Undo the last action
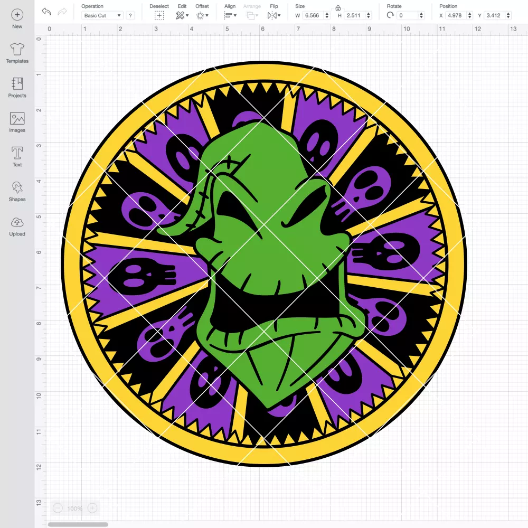This screenshot has width=528, height=528. pyautogui.click(x=46, y=12)
